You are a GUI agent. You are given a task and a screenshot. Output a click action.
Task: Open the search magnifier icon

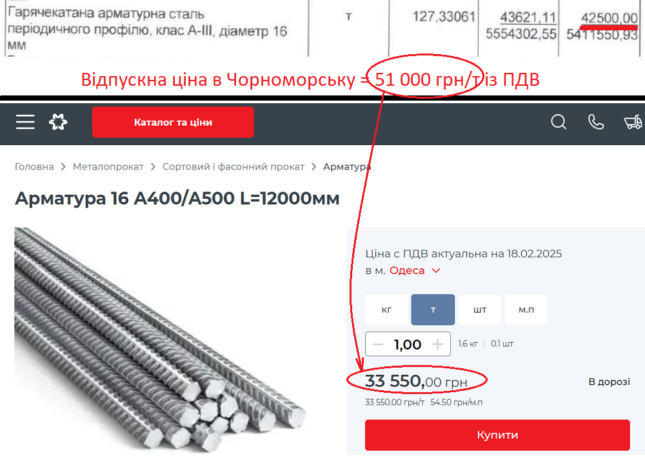559,122
